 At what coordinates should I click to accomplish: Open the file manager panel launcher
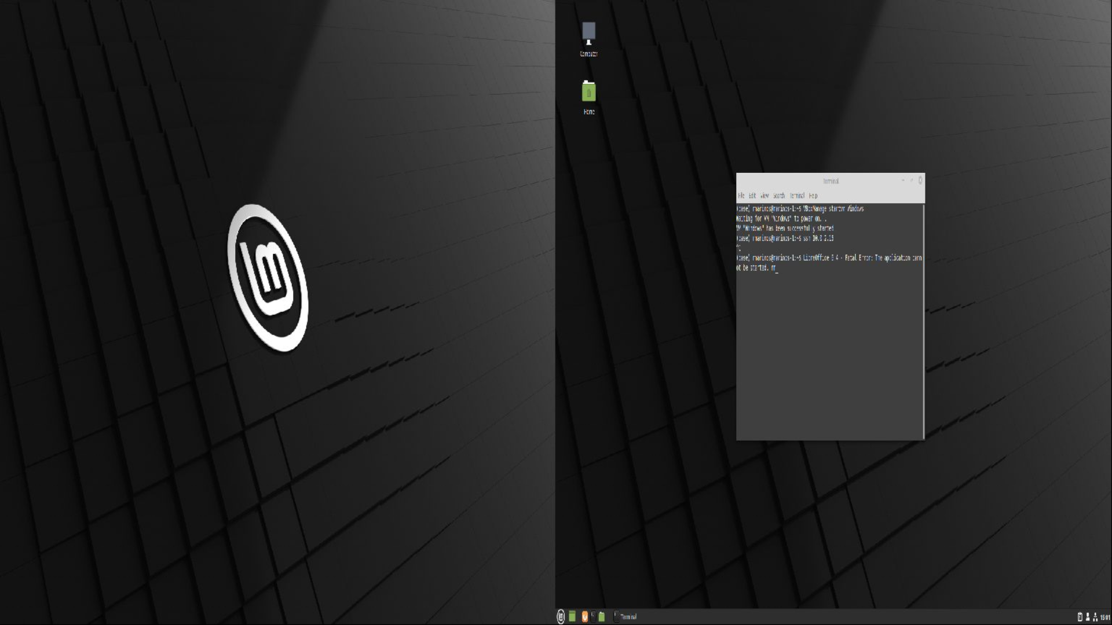coord(602,616)
